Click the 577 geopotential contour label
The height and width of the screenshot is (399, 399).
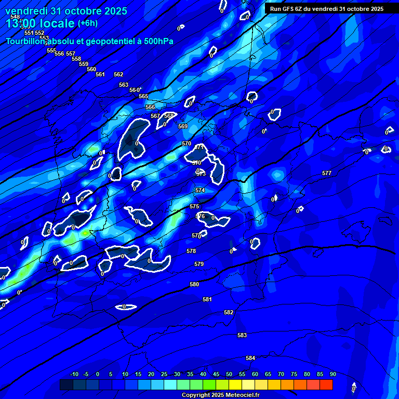[326, 173]
